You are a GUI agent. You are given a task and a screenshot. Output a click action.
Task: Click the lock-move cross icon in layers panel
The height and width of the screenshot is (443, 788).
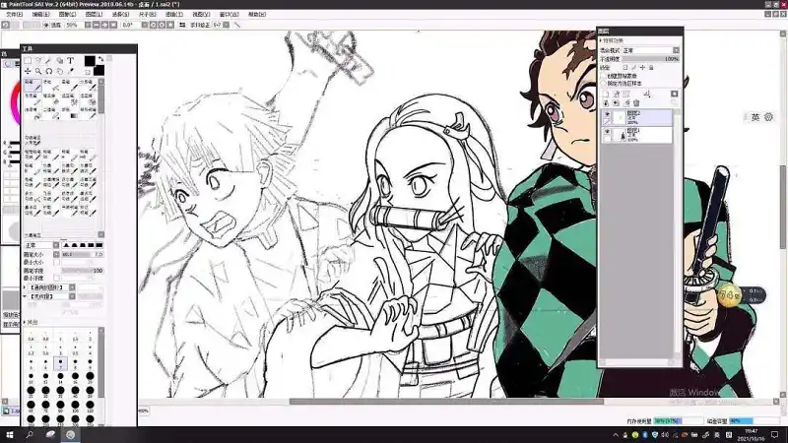[x=642, y=67]
